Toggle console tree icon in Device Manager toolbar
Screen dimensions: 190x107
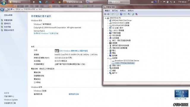pos(113,14)
